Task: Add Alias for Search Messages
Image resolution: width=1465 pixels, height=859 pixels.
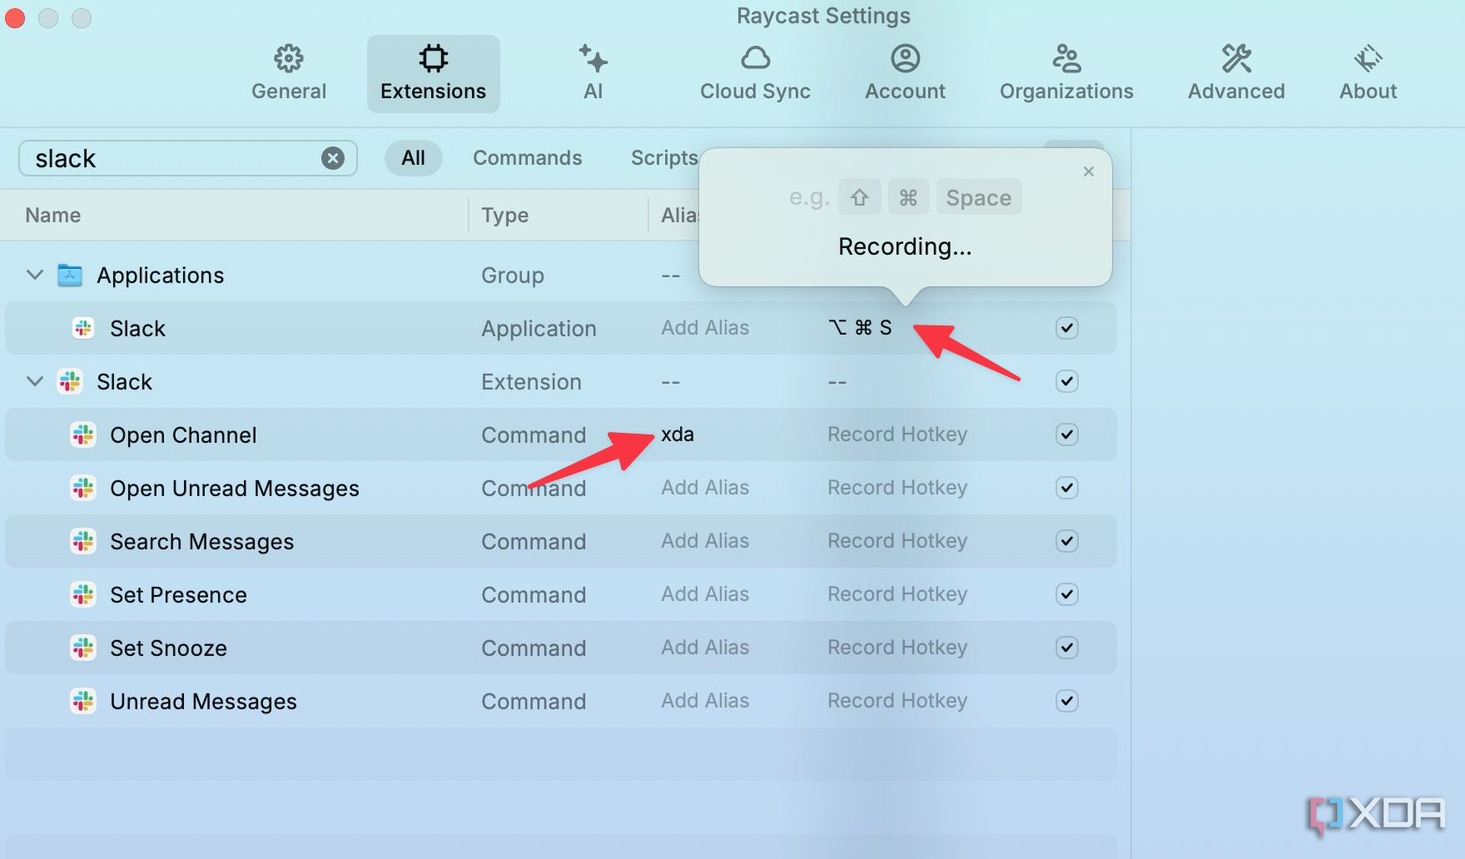Action: pos(705,541)
